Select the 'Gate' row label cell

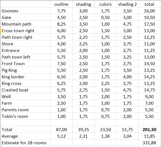(x=26, y=17)
